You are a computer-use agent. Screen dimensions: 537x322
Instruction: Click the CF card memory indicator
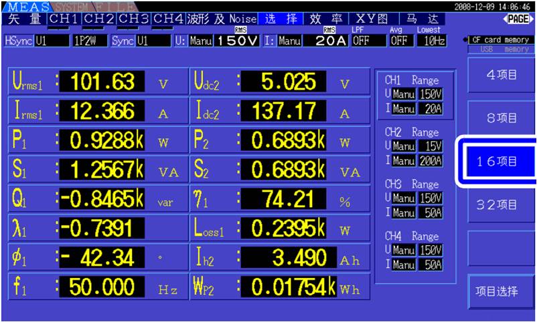click(500, 40)
